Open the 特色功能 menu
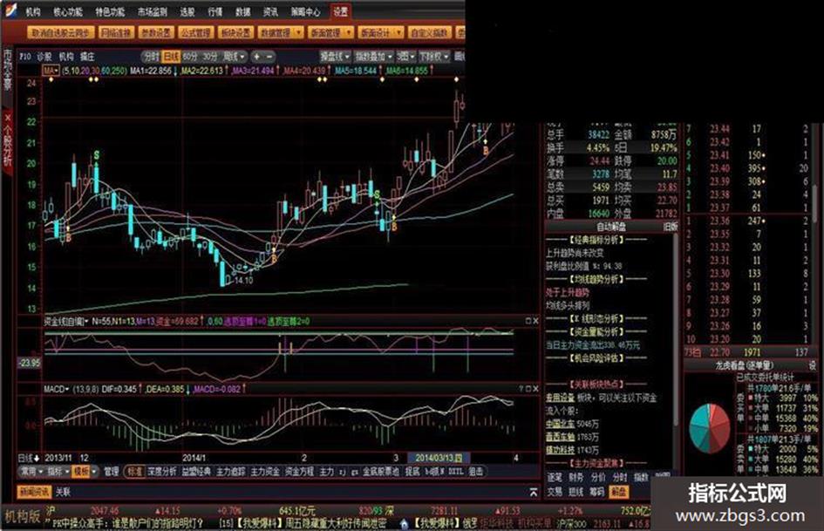The width and height of the screenshot is (824, 531). [111, 11]
